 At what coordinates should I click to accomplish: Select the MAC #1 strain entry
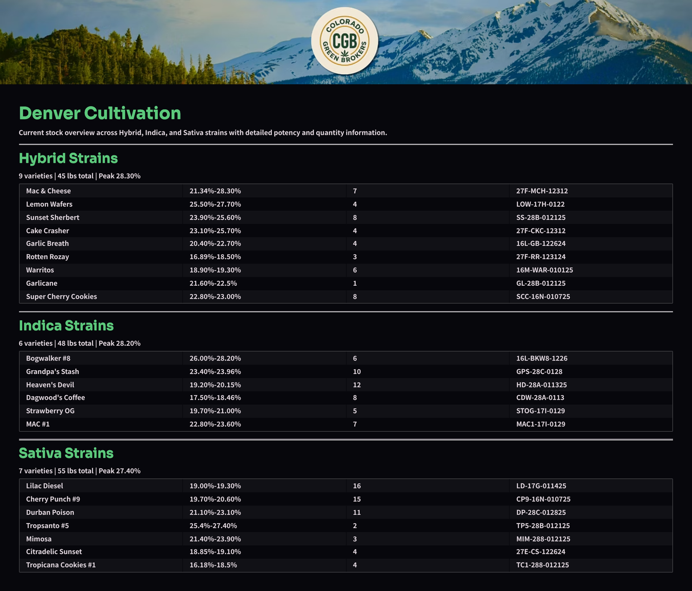pos(37,424)
